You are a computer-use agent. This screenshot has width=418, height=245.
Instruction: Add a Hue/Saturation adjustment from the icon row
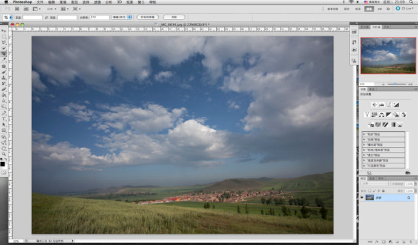tap(374, 115)
